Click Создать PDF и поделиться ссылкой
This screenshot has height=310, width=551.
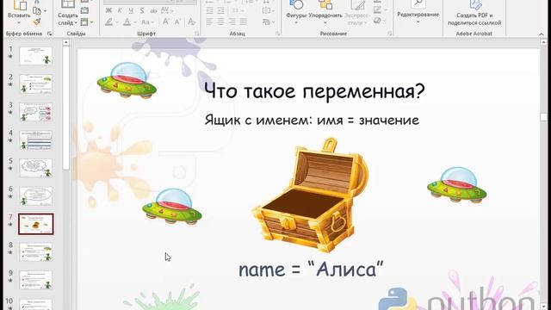tap(474, 14)
